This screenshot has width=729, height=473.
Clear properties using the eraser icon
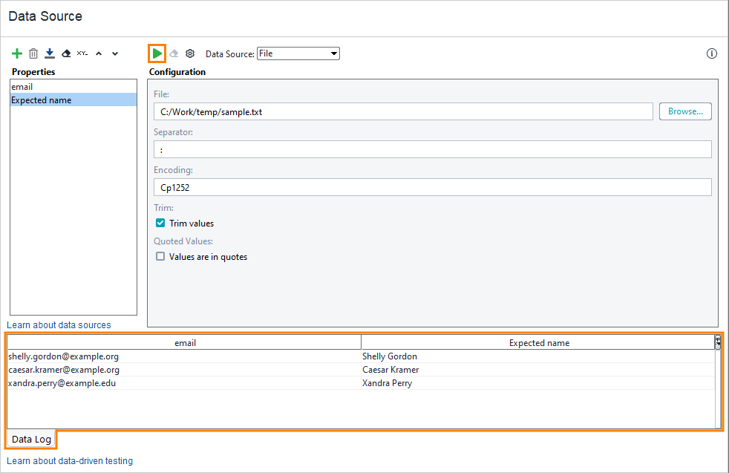click(66, 53)
